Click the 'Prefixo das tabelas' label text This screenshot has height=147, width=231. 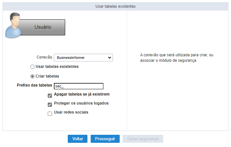point(34,86)
